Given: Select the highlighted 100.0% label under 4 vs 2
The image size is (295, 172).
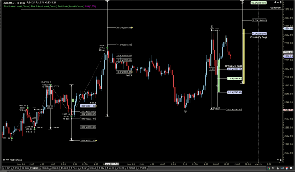Looking at the screenshot, I should [88, 106].
